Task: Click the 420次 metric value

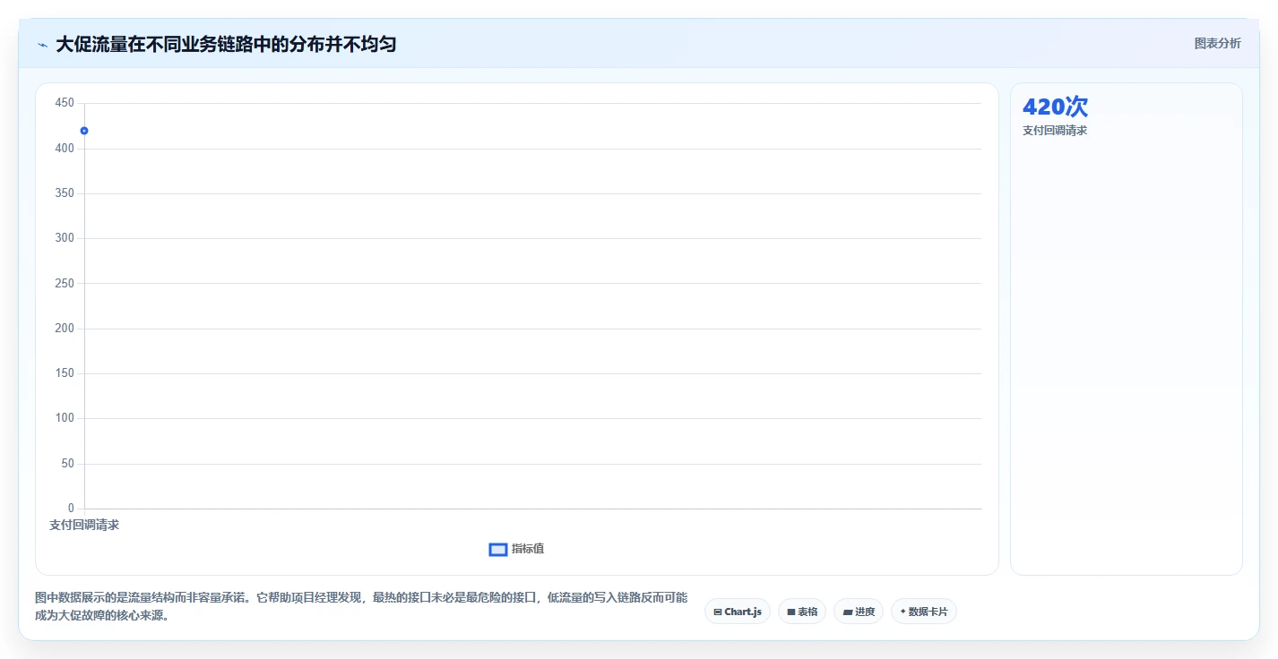Action: point(1055,107)
